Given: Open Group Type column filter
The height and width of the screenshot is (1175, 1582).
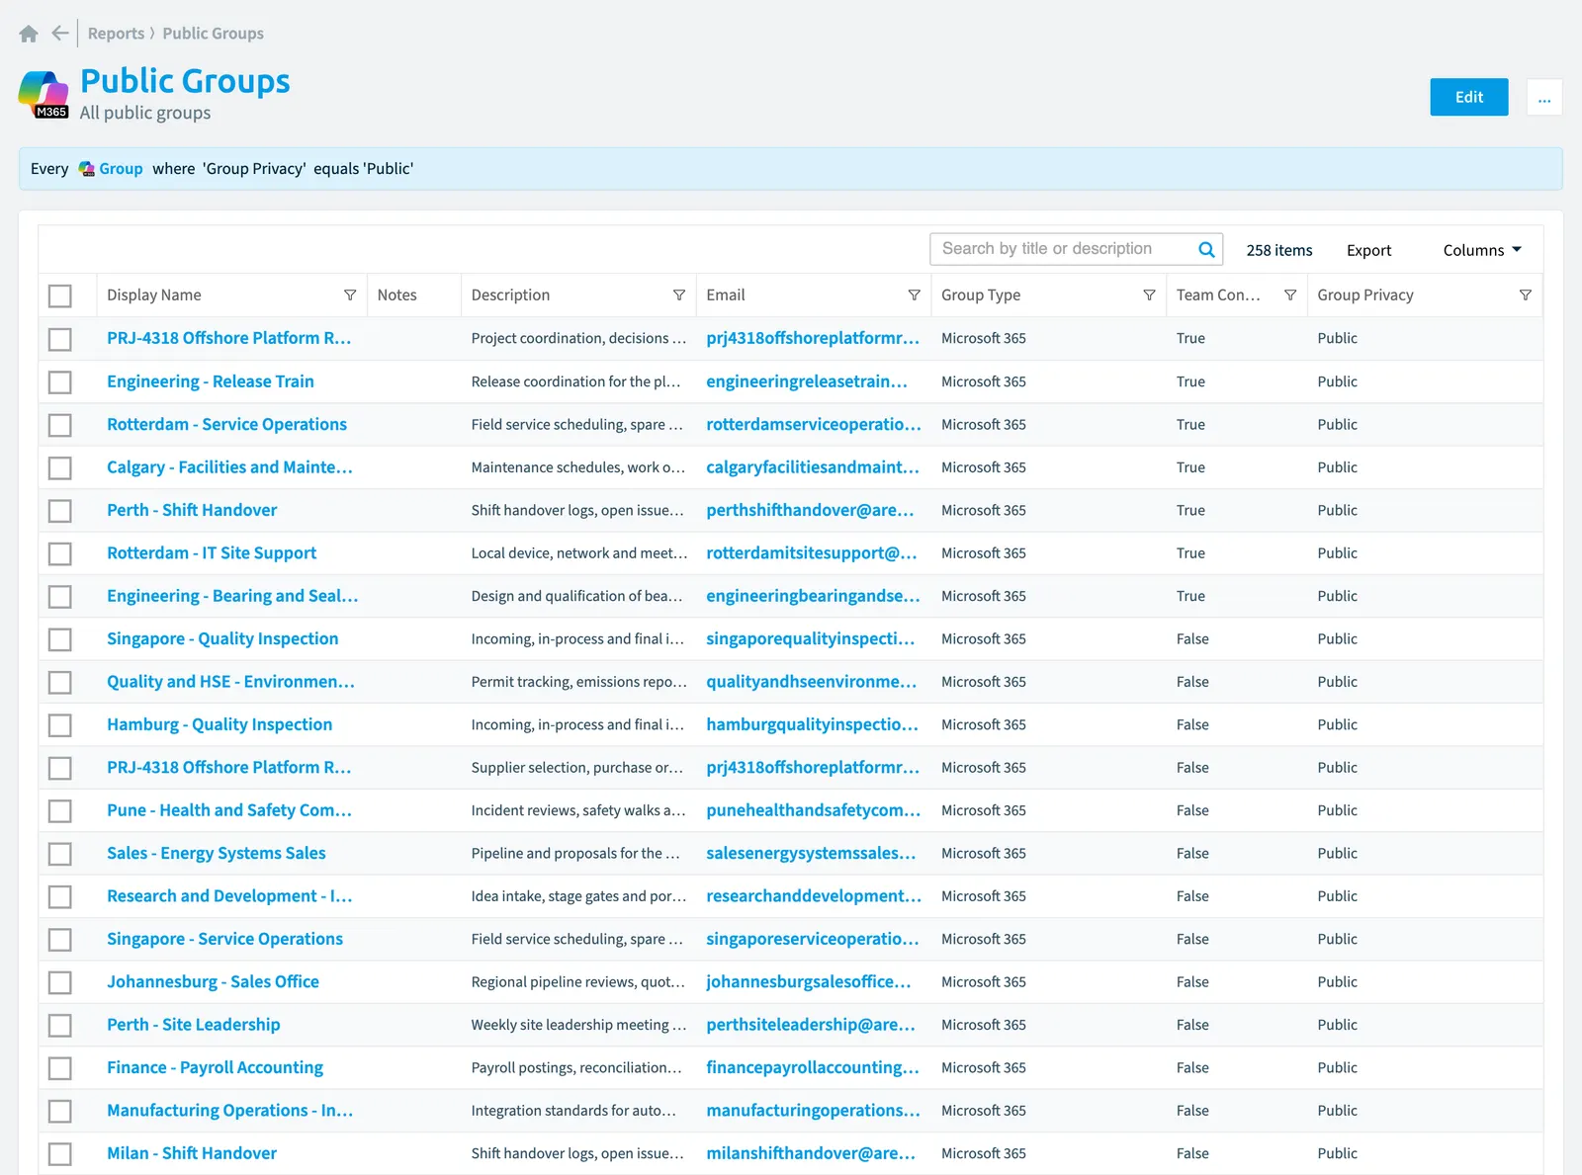Looking at the screenshot, I should click(x=1149, y=295).
